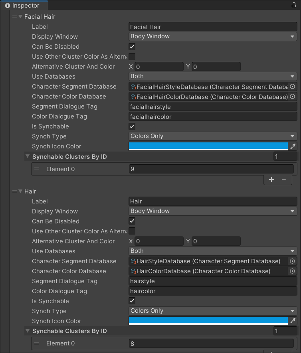Click the facialhairstyle Segment Dialogue Tag field
The height and width of the screenshot is (353, 301).
[x=213, y=106]
